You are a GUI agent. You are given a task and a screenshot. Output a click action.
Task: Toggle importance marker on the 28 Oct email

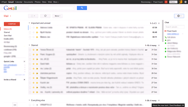(37, 73)
